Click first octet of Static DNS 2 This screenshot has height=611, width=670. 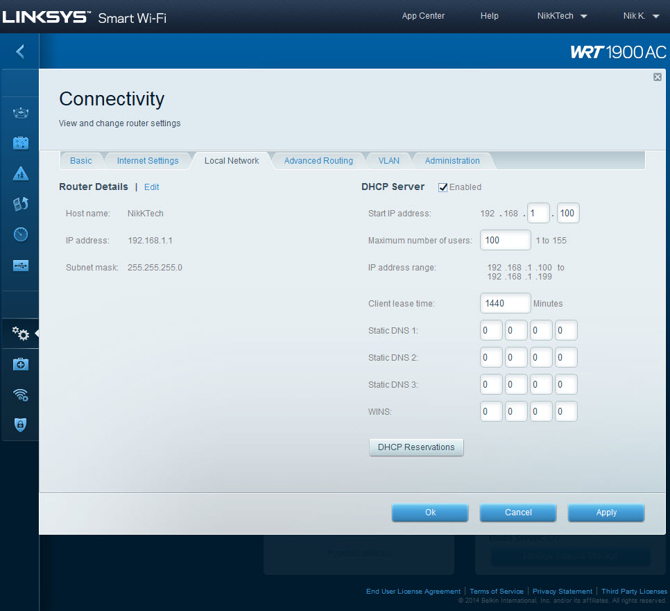[491, 357]
